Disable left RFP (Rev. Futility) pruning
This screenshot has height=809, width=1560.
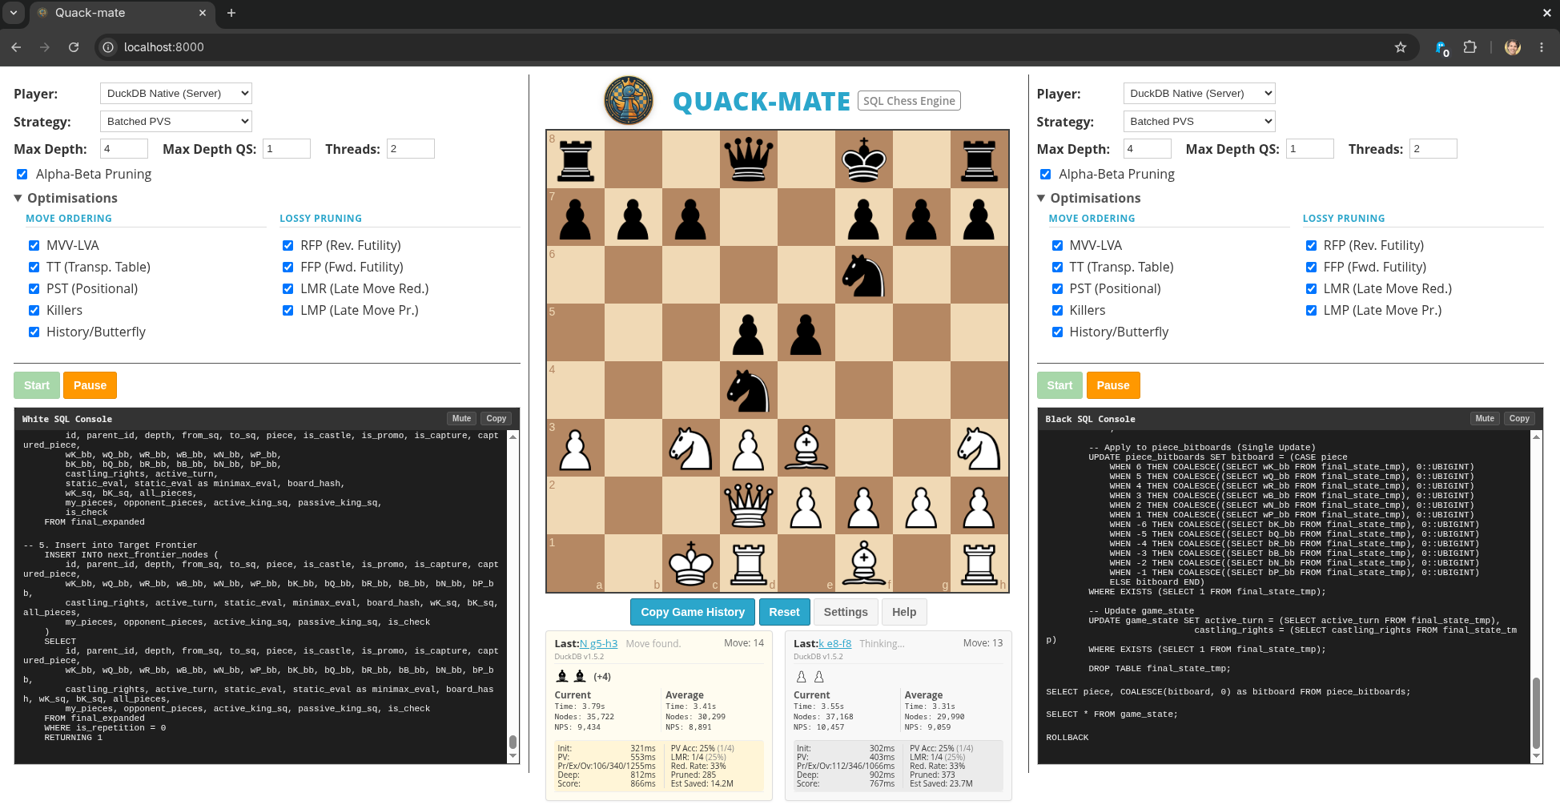[x=287, y=245]
